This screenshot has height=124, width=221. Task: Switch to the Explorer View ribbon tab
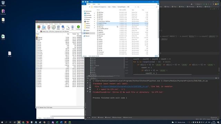[x=99, y=4]
